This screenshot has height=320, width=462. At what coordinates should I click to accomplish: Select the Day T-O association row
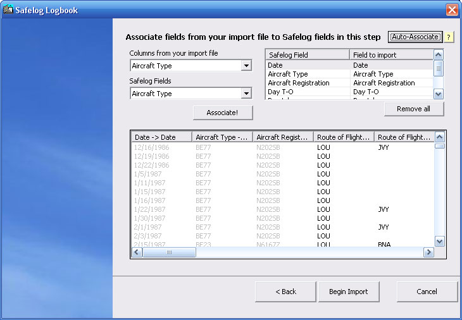350,92
